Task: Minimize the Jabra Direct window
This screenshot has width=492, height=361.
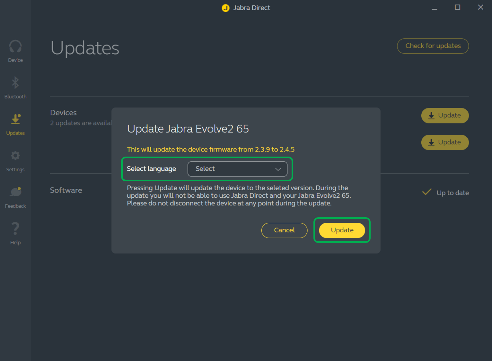Action: (x=434, y=8)
